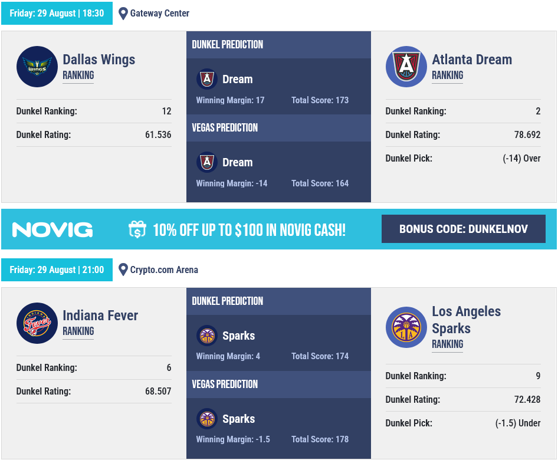Screen dimensions: 558x460
Task: Click the Atlanta Dream team logo
Action: [x=406, y=67]
